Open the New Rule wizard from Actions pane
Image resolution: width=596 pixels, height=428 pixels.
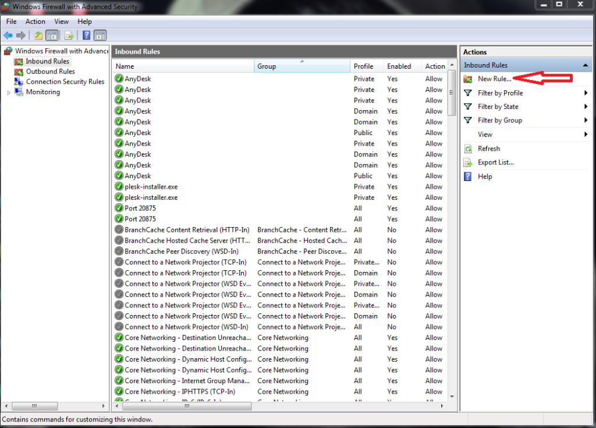(x=495, y=78)
